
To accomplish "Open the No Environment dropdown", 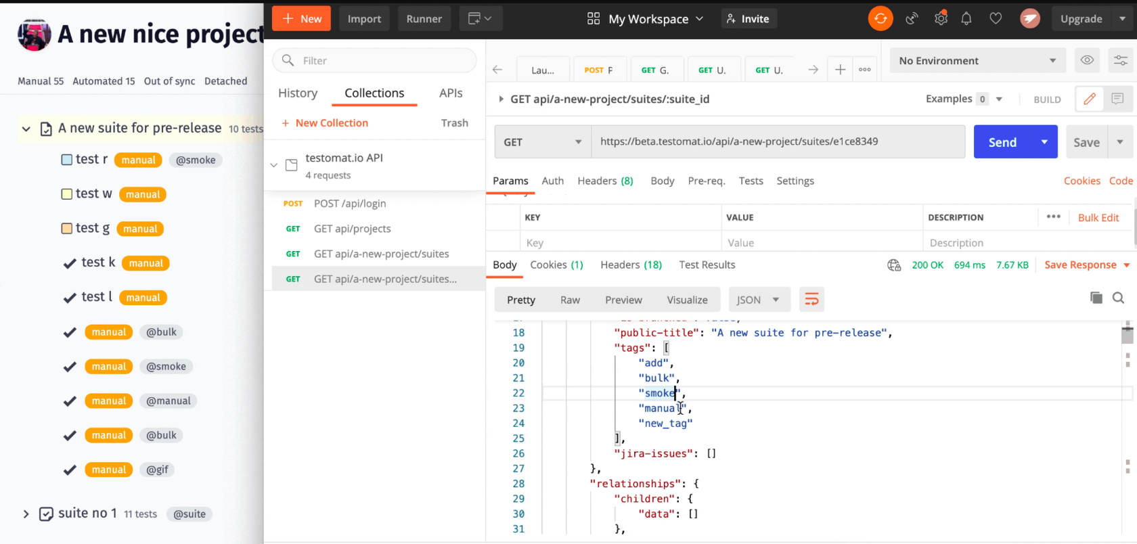I will click(x=977, y=60).
